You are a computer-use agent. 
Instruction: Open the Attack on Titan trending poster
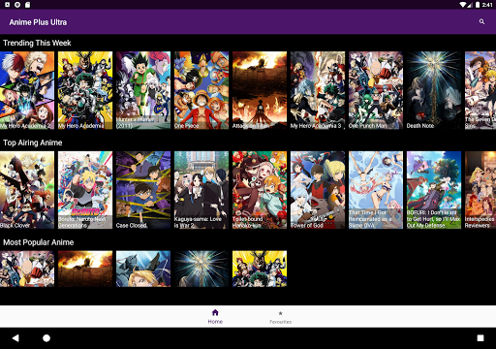[260, 90]
